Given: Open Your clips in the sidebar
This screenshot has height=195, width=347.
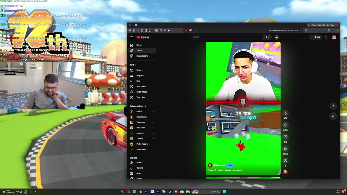Looking at the screenshot, I should click(x=142, y=97).
